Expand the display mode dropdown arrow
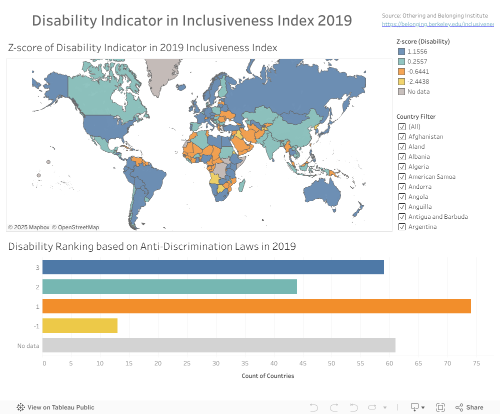Viewport: 500px width, 414px height. [423, 407]
